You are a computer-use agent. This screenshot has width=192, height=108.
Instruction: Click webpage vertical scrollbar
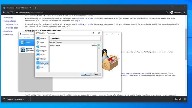pyautogui.click(x=186, y=44)
